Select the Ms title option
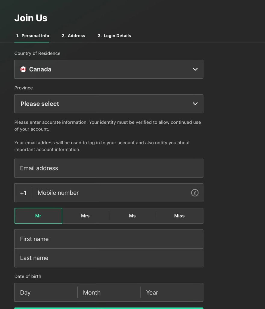265x309 pixels. click(x=132, y=215)
